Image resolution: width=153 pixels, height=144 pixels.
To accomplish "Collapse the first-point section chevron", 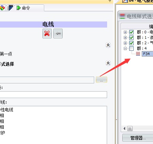I will point(108,45).
